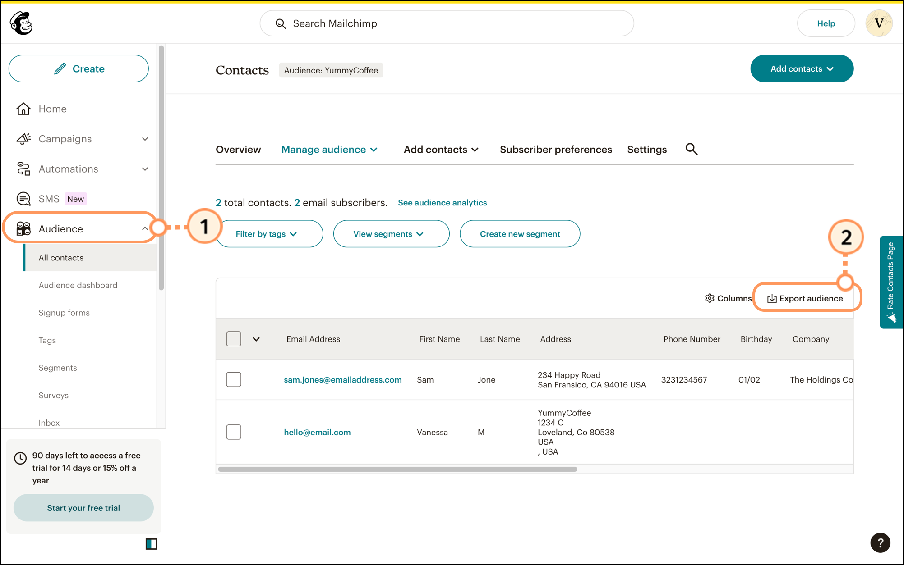Viewport: 904px width, 565px height.
Task: Click the Last Name column header
Action: (x=500, y=339)
